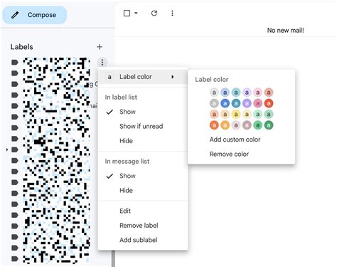Pick the light sky-cyan swatch

pos(236,93)
